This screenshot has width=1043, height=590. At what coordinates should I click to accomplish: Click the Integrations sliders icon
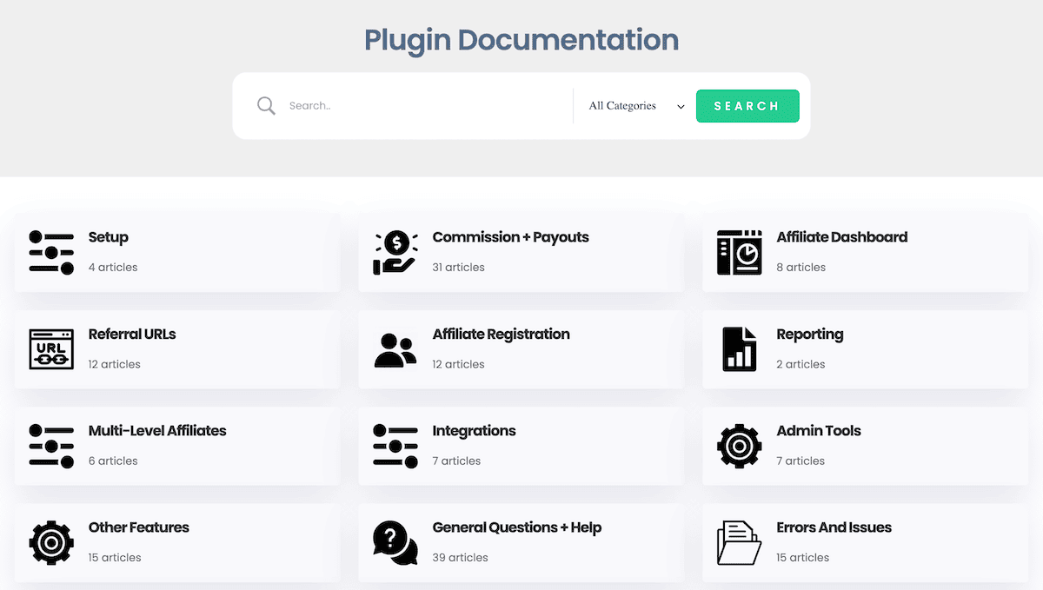click(395, 446)
